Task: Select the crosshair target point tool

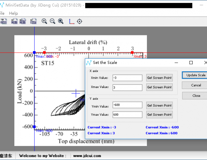Action: 79,21
